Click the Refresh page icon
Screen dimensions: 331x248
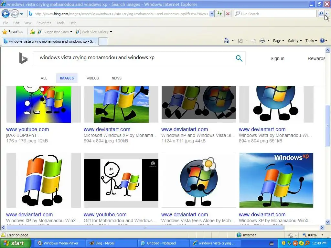[219, 14]
